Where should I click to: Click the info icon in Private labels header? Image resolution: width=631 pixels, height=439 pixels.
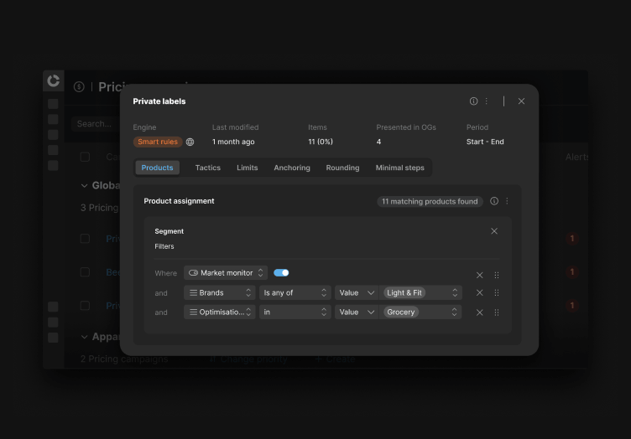click(x=473, y=101)
